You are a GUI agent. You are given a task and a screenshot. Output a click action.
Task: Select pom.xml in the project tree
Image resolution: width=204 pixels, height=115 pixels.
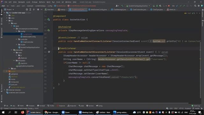coord(14,85)
